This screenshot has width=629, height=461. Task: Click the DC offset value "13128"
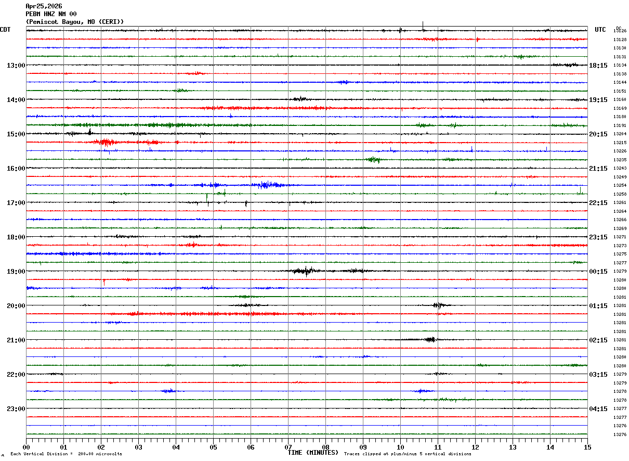(x=620, y=40)
